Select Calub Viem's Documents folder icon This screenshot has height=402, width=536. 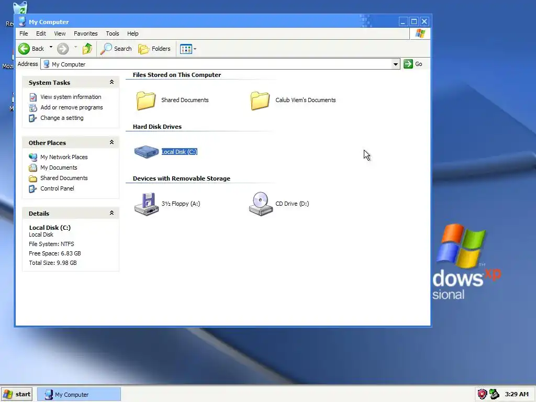pos(260,100)
